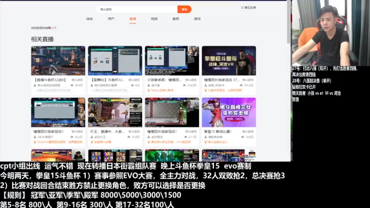Open the 副舞台 斗鱼杯32 stream thumbnail
The image size is (370, 208).
tap(115, 61)
